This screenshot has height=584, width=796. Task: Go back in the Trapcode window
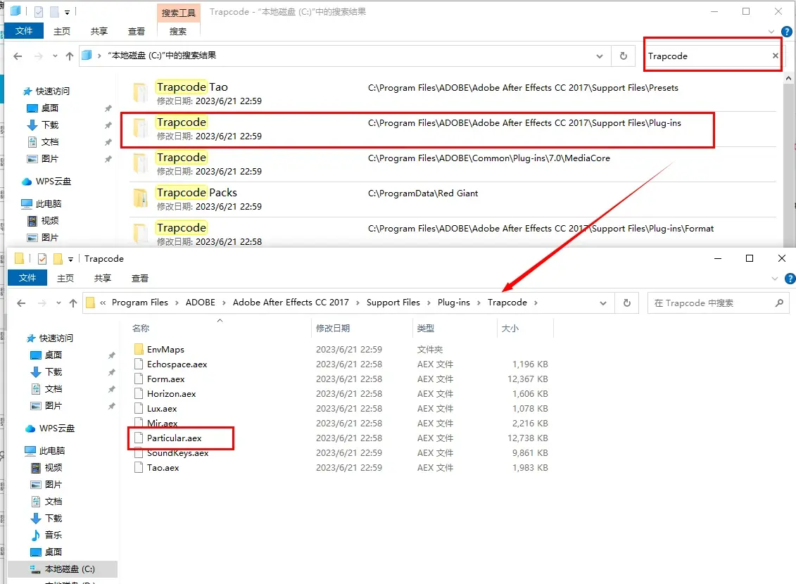[x=21, y=303]
